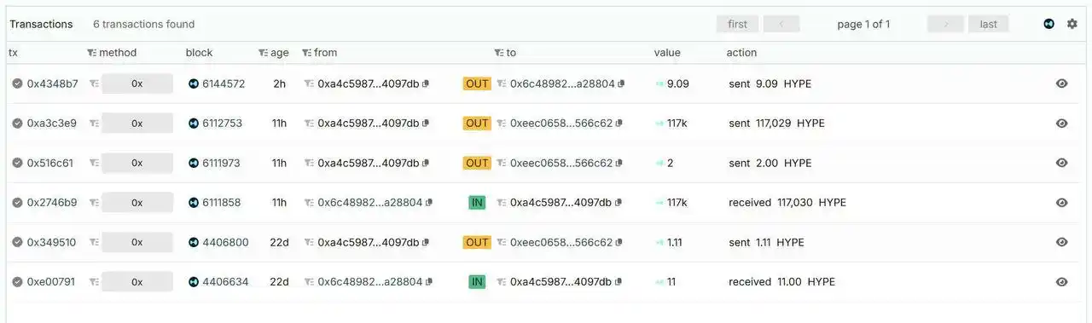Screen dimensions: 1092x323
Task: Click the eye icon for tx 0xe00791
Action: tap(1062, 282)
